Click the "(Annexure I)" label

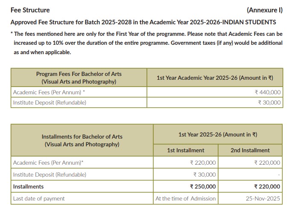[265, 10]
